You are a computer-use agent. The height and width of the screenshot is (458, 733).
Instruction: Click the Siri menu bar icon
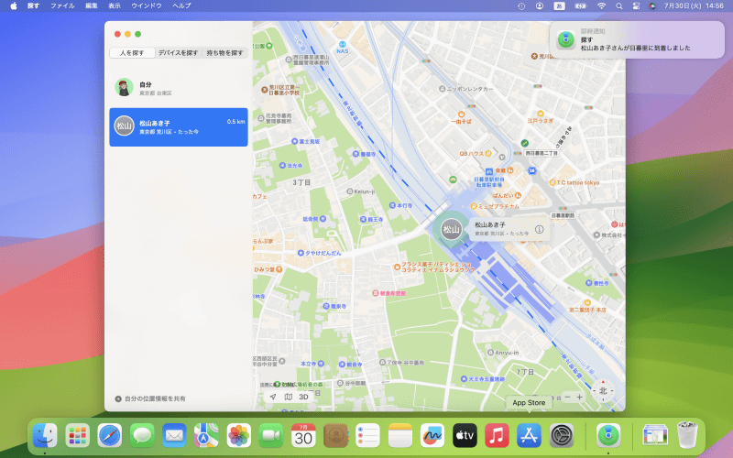(652, 5)
